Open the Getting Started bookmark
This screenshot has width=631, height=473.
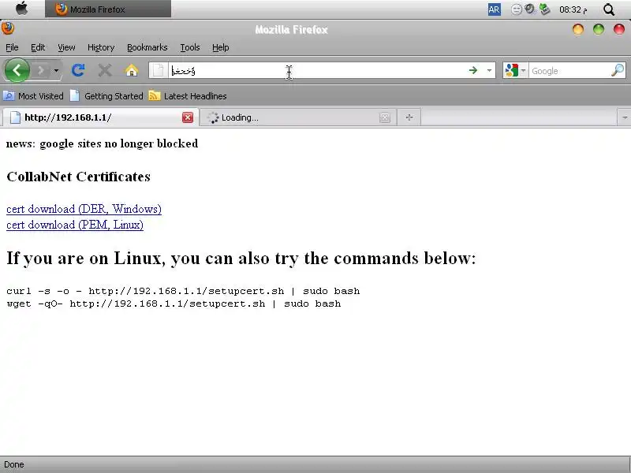[x=106, y=96]
